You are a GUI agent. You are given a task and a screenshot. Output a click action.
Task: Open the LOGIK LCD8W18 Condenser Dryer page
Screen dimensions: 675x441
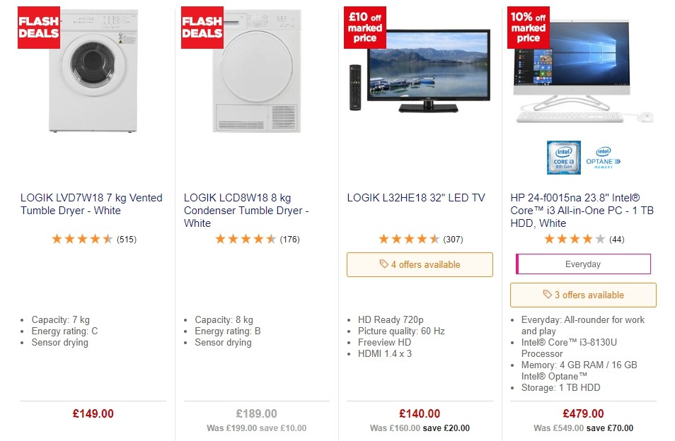click(x=246, y=211)
